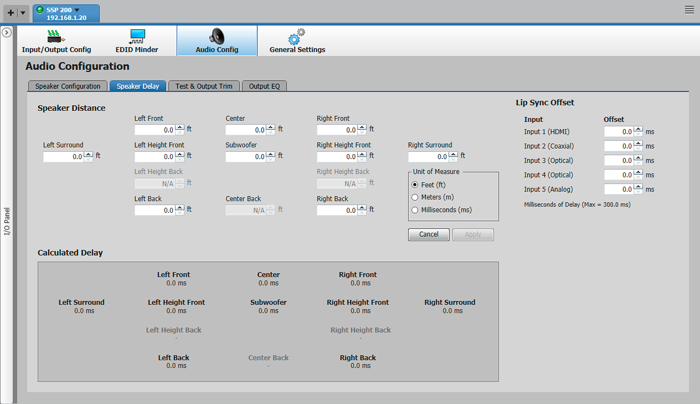Switch to the Speaker Configuration tab

pyautogui.click(x=67, y=86)
